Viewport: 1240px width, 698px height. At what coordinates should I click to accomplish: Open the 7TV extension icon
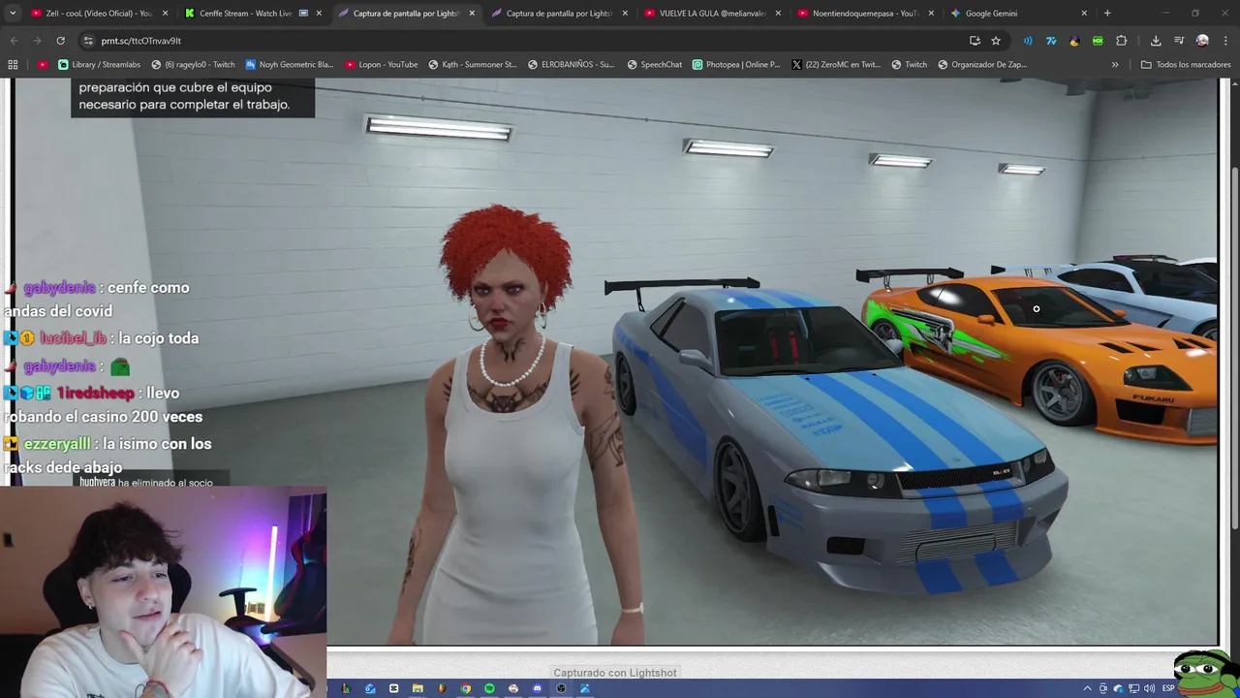[x=1051, y=41]
